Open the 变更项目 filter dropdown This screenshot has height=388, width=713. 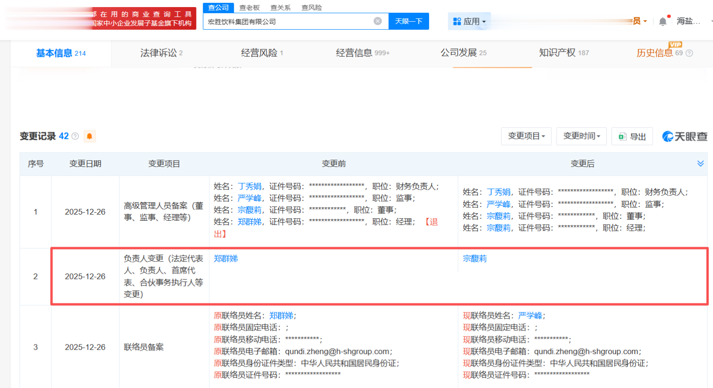pyautogui.click(x=526, y=136)
